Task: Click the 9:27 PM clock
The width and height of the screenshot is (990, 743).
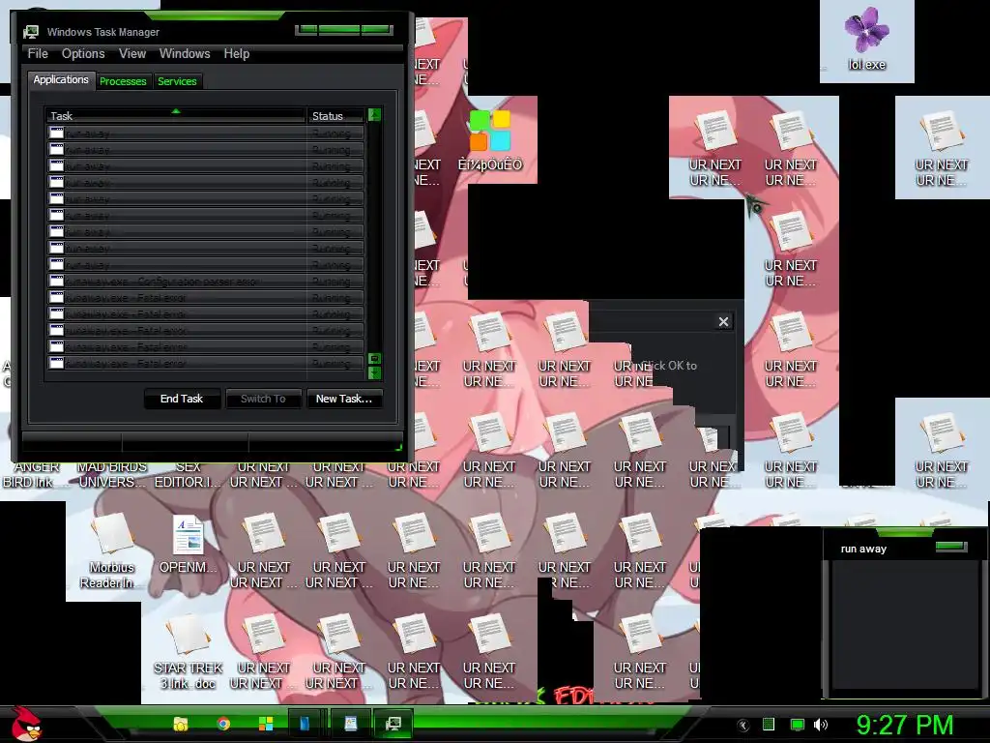Action: click(x=905, y=725)
